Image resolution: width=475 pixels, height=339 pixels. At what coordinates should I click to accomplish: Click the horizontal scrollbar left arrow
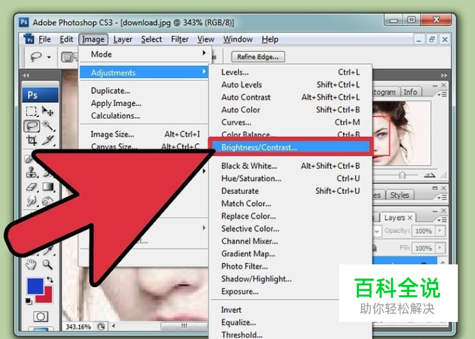(113, 326)
